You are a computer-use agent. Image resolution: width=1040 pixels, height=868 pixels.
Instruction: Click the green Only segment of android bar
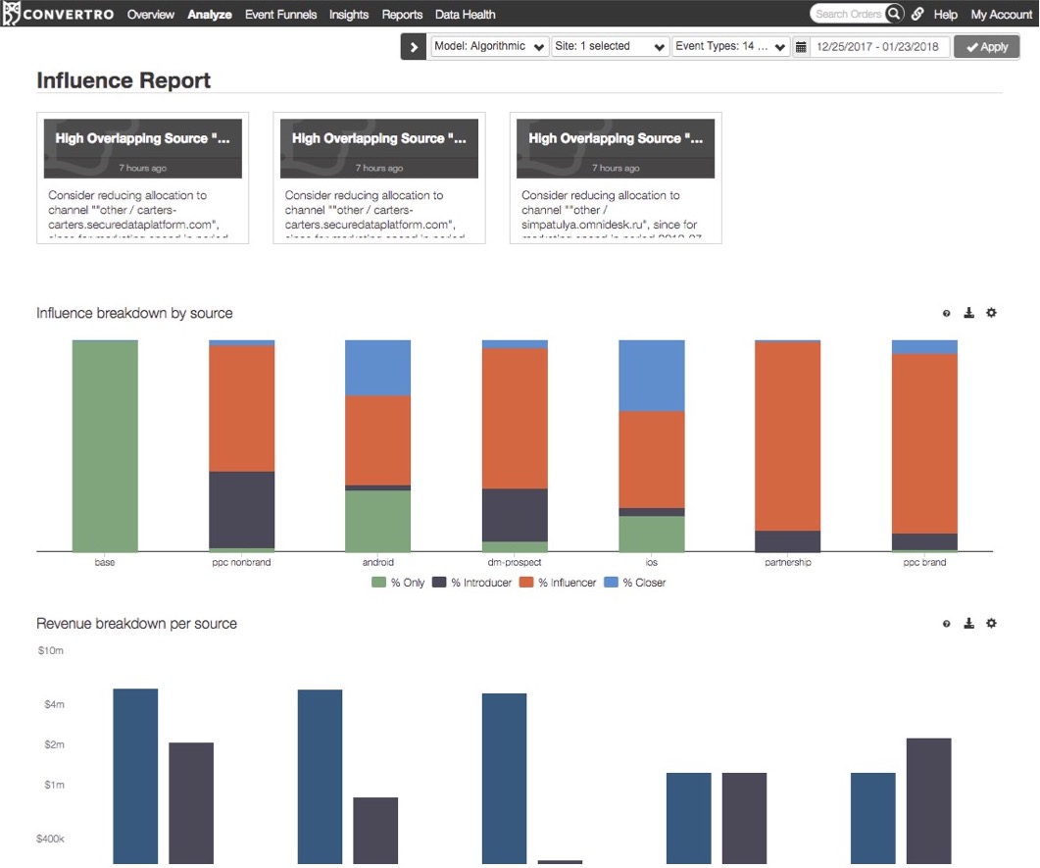[x=377, y=521]
